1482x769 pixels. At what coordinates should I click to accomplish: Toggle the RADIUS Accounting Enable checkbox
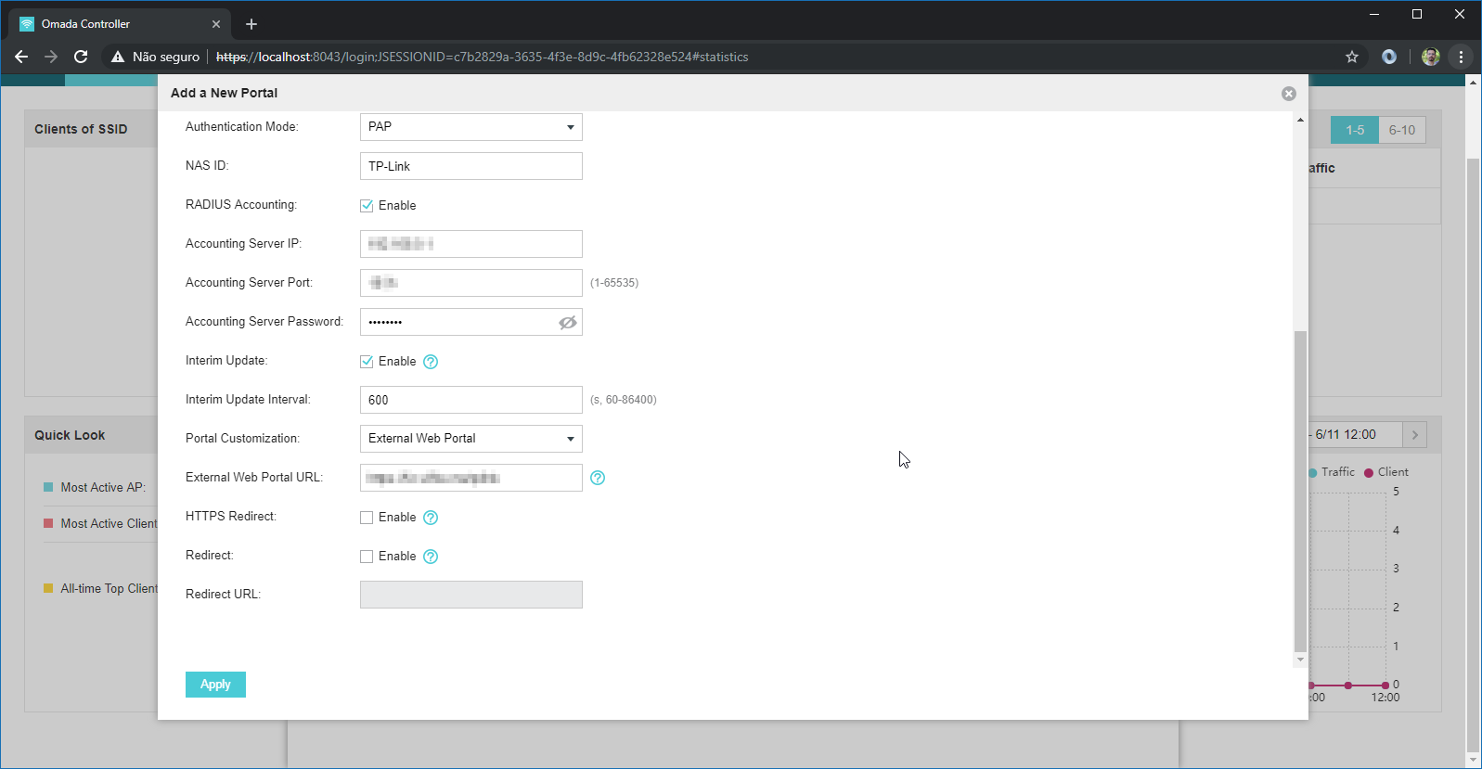click(367, 206)
